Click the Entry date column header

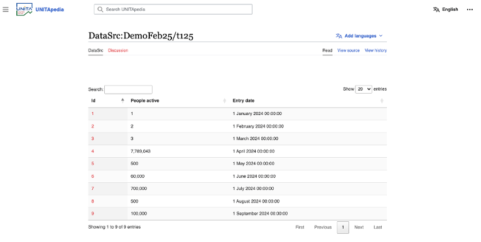[308, 101]
